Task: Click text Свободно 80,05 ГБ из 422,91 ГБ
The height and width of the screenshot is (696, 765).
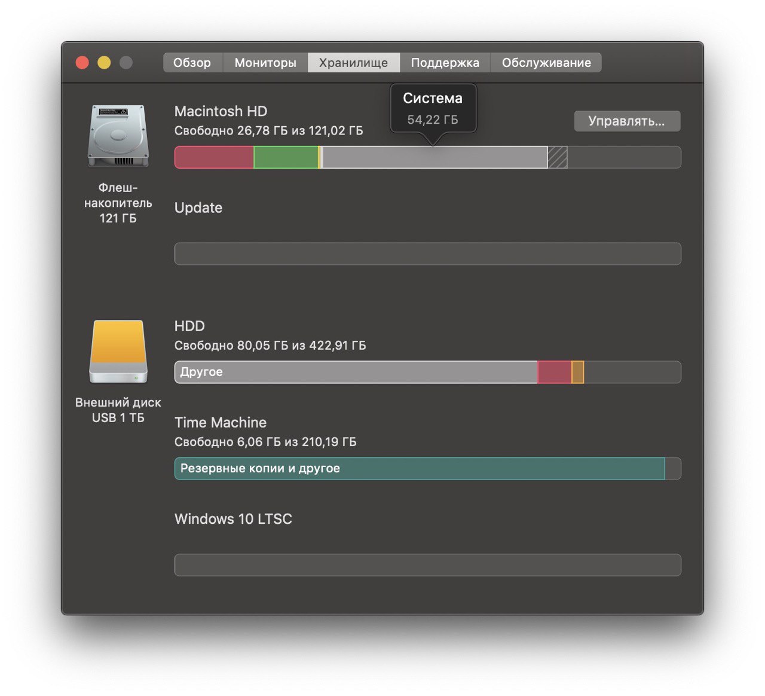Action: pyautogui.click(x=270, y=346)
